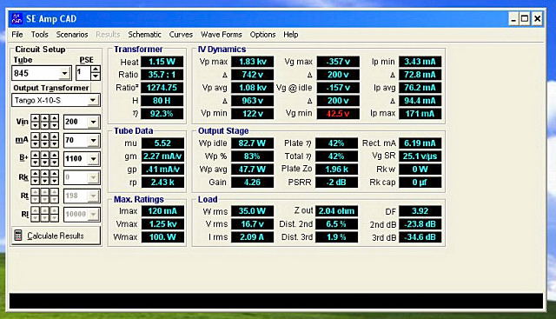Click middle up arrow of B+ stepper
Image resolution: width=556 pixels, height=319 pixels.
click(44, 155)
